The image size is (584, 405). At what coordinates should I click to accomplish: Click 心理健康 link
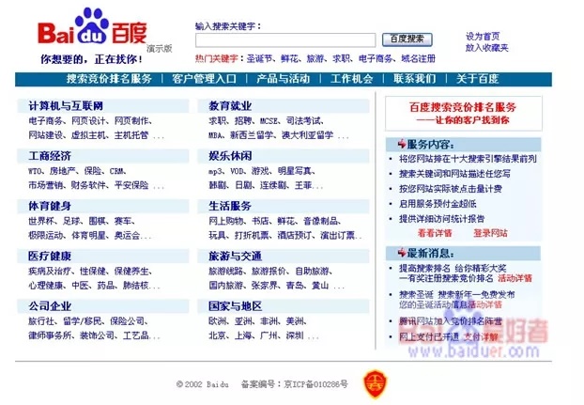[x=45, y=286]
